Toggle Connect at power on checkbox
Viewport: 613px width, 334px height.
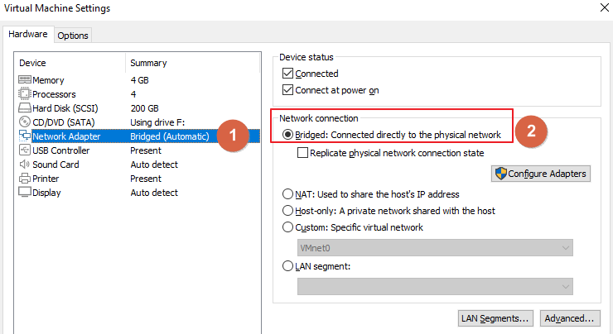tap(287, 90)
